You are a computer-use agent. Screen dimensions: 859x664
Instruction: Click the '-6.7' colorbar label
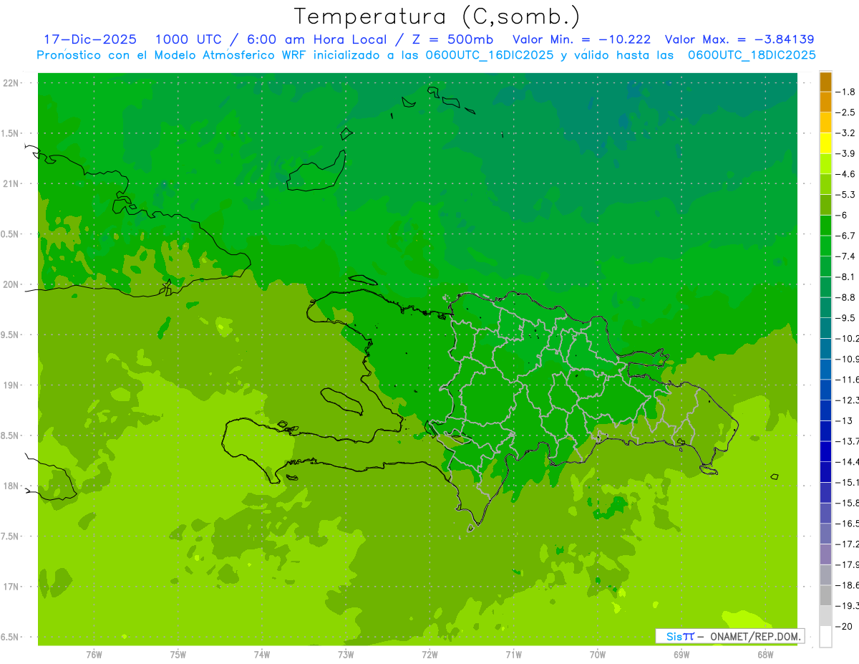[x=846, y=236]
